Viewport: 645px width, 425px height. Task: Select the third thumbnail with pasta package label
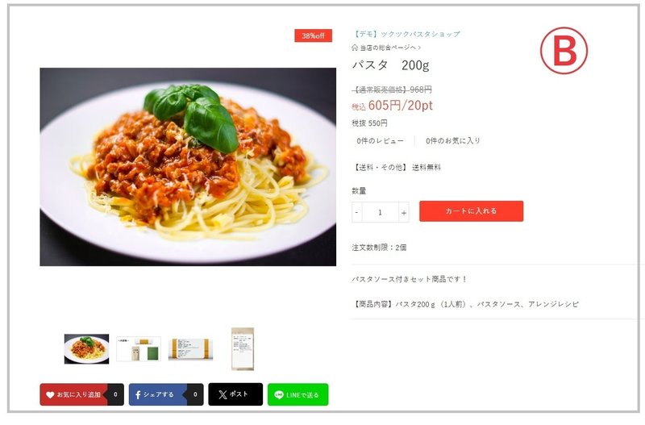pos(190,349)
